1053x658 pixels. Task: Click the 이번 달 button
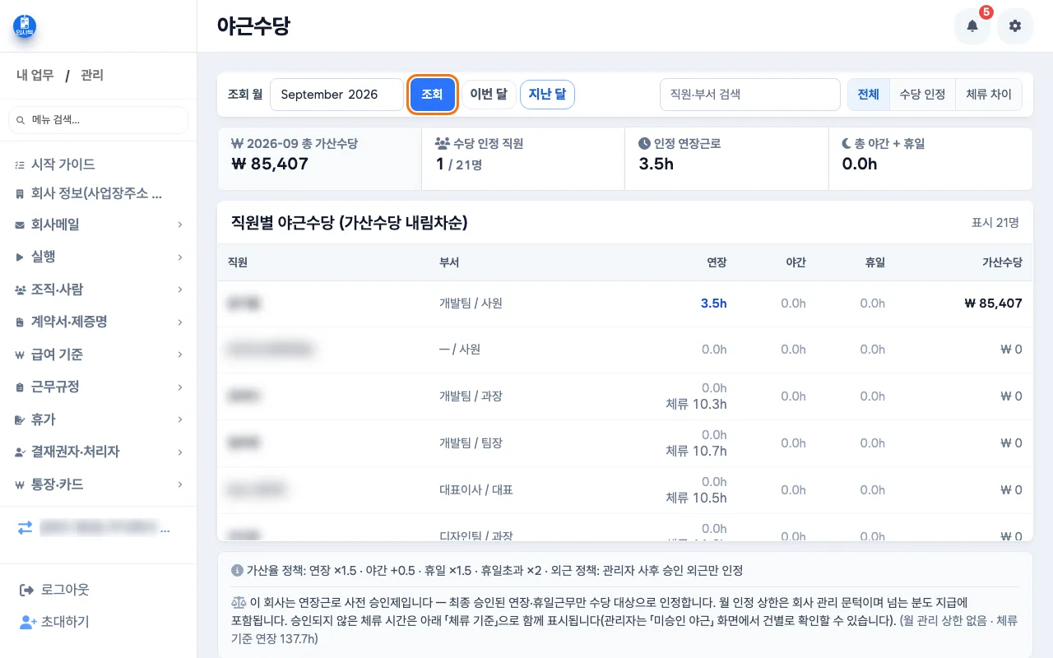pyautogui.click(x=488, y=95)
